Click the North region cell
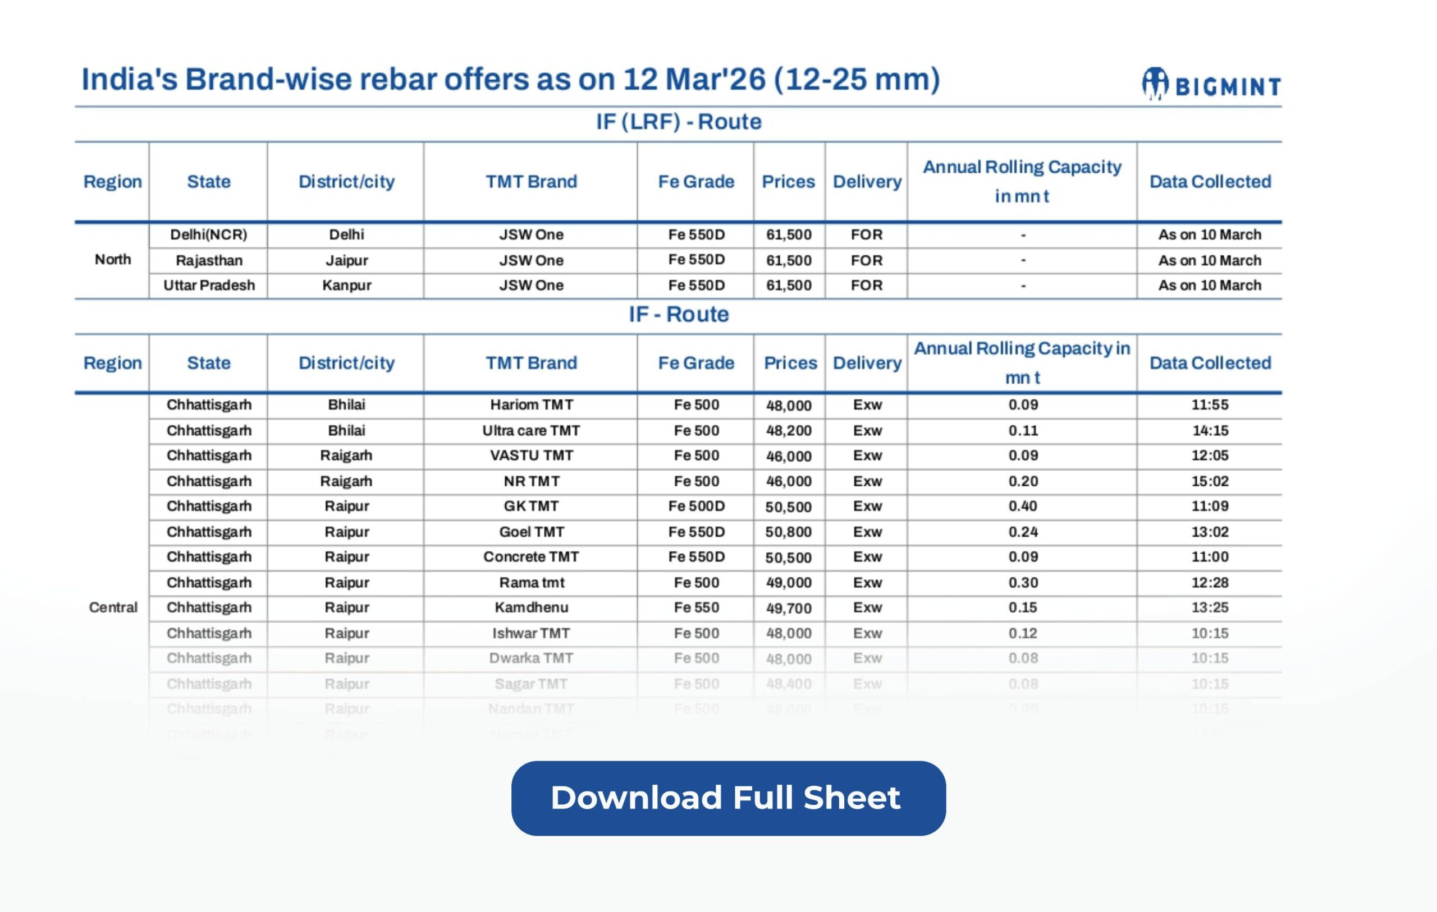Screen dimensions: 1437x912 tap(112, 260)
